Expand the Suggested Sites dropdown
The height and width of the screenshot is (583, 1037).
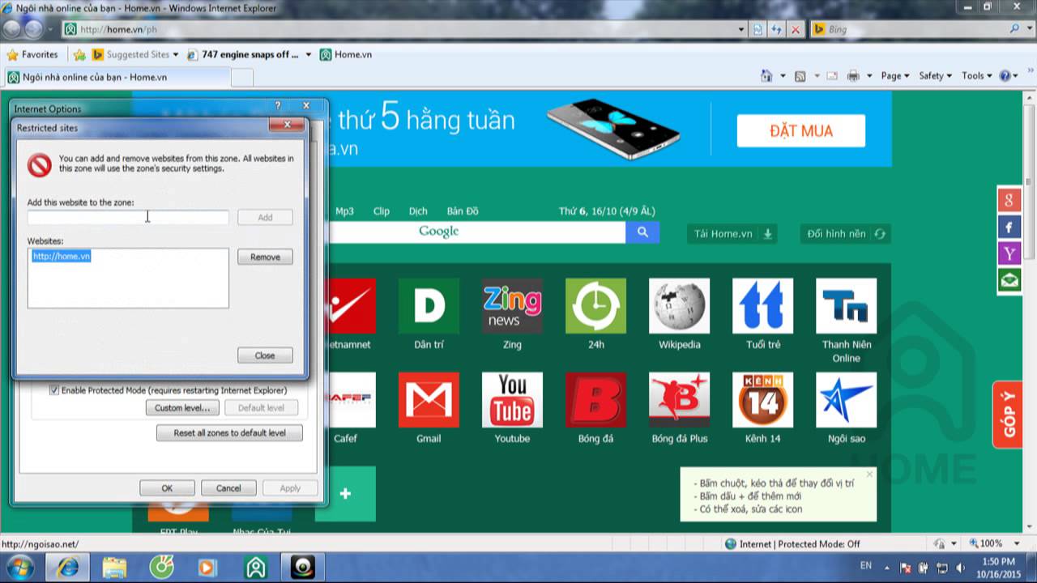(x=175, y=54)
